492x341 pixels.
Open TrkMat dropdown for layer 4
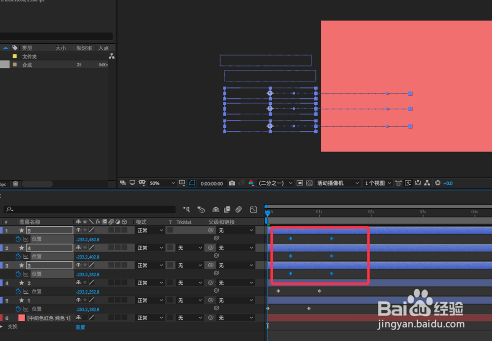tap(189, 248)
